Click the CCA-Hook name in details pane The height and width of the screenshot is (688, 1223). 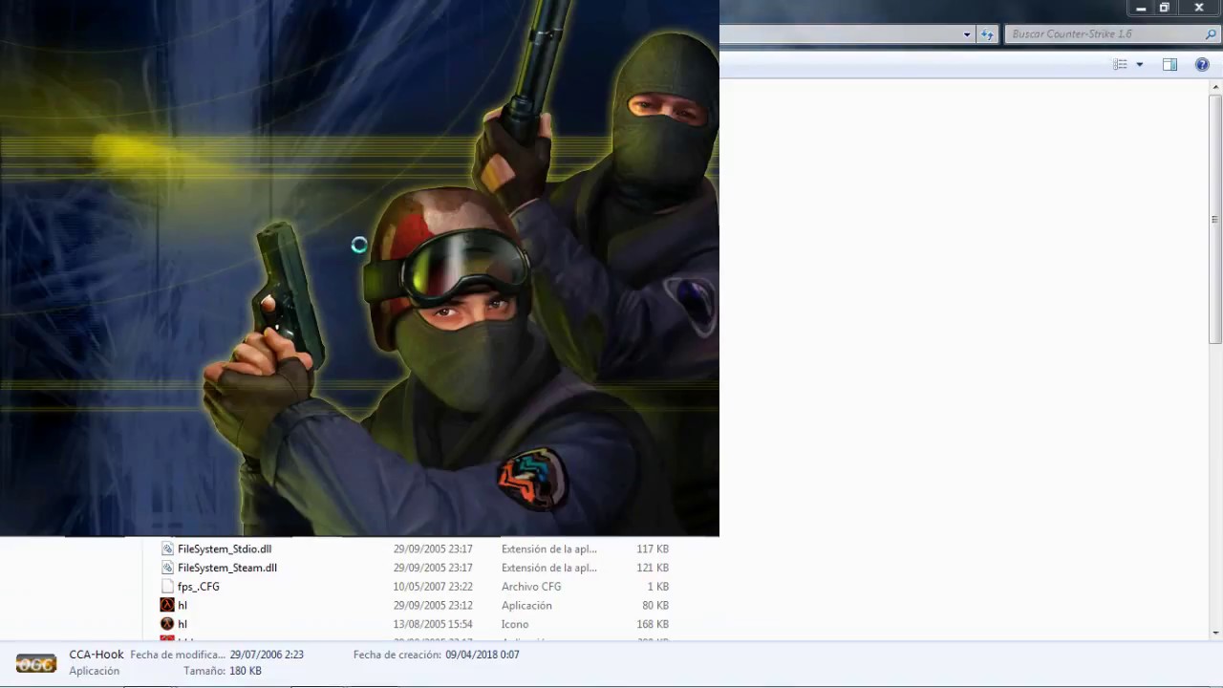97,655
